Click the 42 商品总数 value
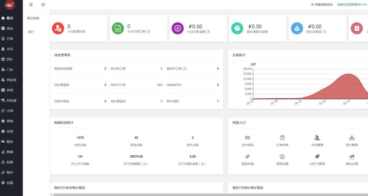The image size is (368, 196). point(136,138)
